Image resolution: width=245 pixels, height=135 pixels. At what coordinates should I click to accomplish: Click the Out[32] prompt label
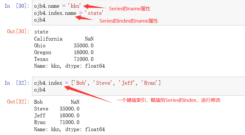(18, 101)
